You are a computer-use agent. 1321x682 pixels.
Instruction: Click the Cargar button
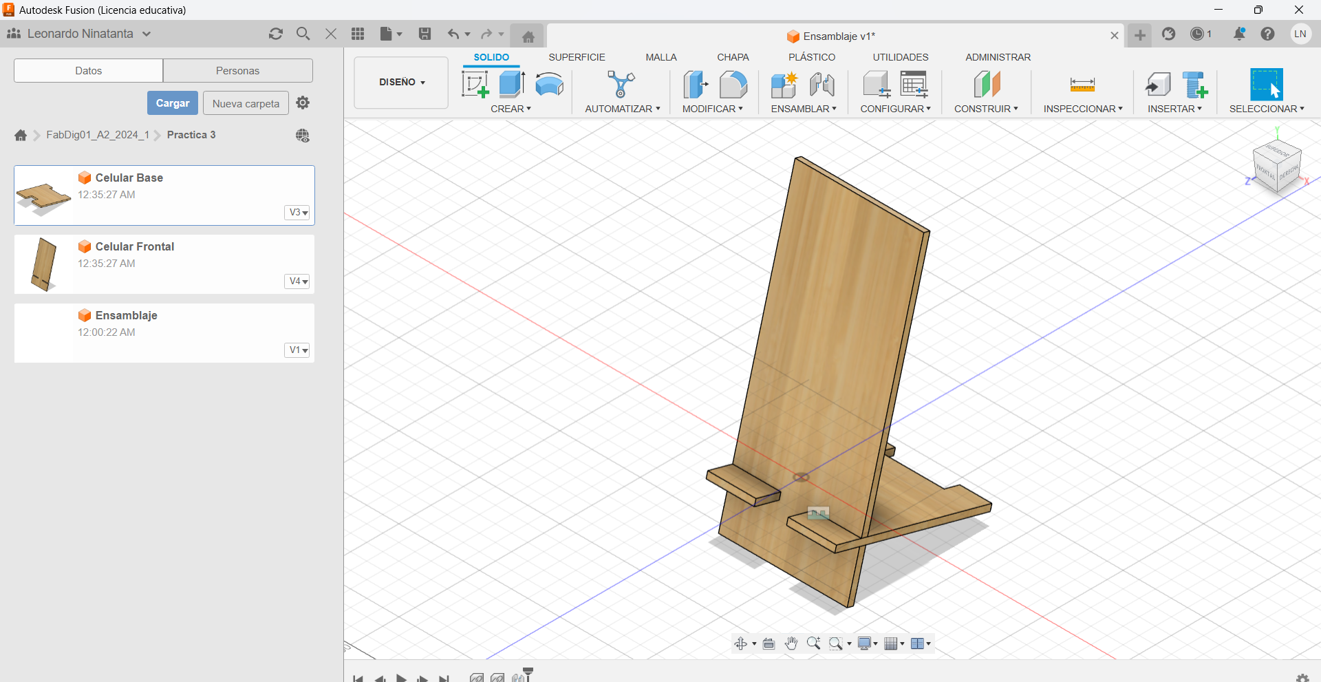click(173, 103)
